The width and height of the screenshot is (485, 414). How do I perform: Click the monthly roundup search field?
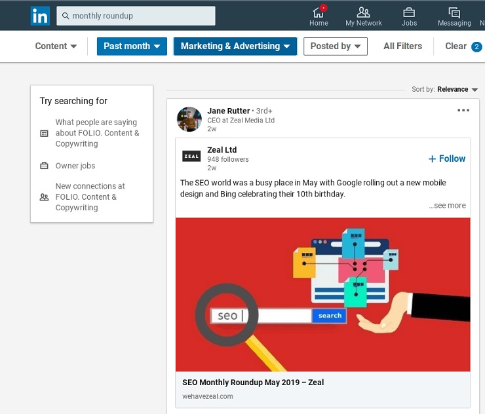[x=136, y=16]
